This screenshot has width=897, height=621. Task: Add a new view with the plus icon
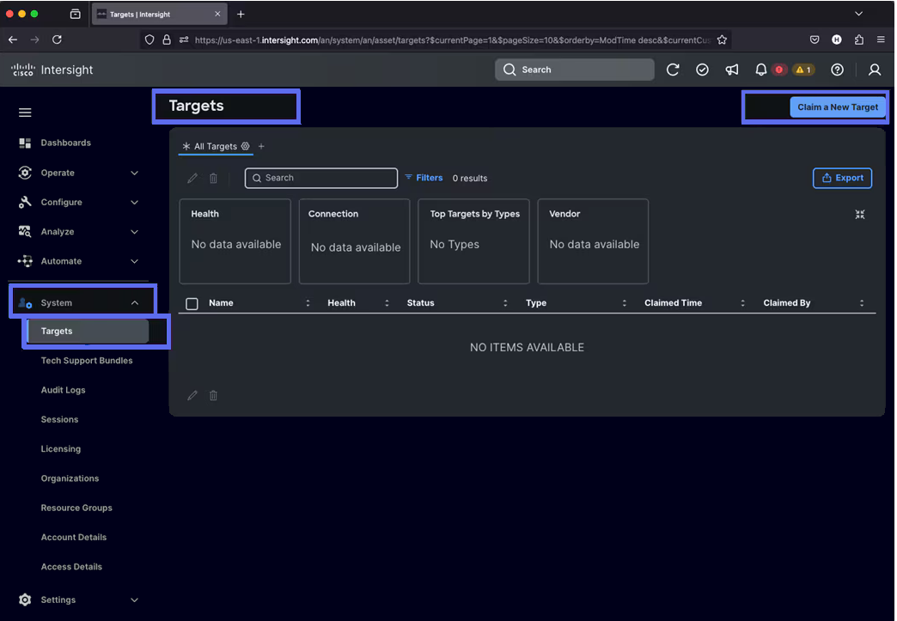(261, 146)
